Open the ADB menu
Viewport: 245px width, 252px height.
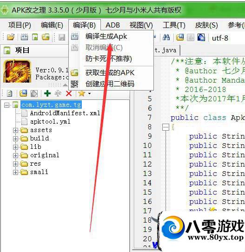tap(113, 25)
